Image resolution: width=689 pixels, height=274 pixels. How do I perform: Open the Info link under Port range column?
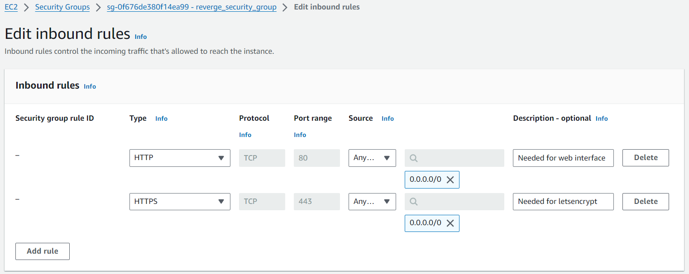point(300,135)
